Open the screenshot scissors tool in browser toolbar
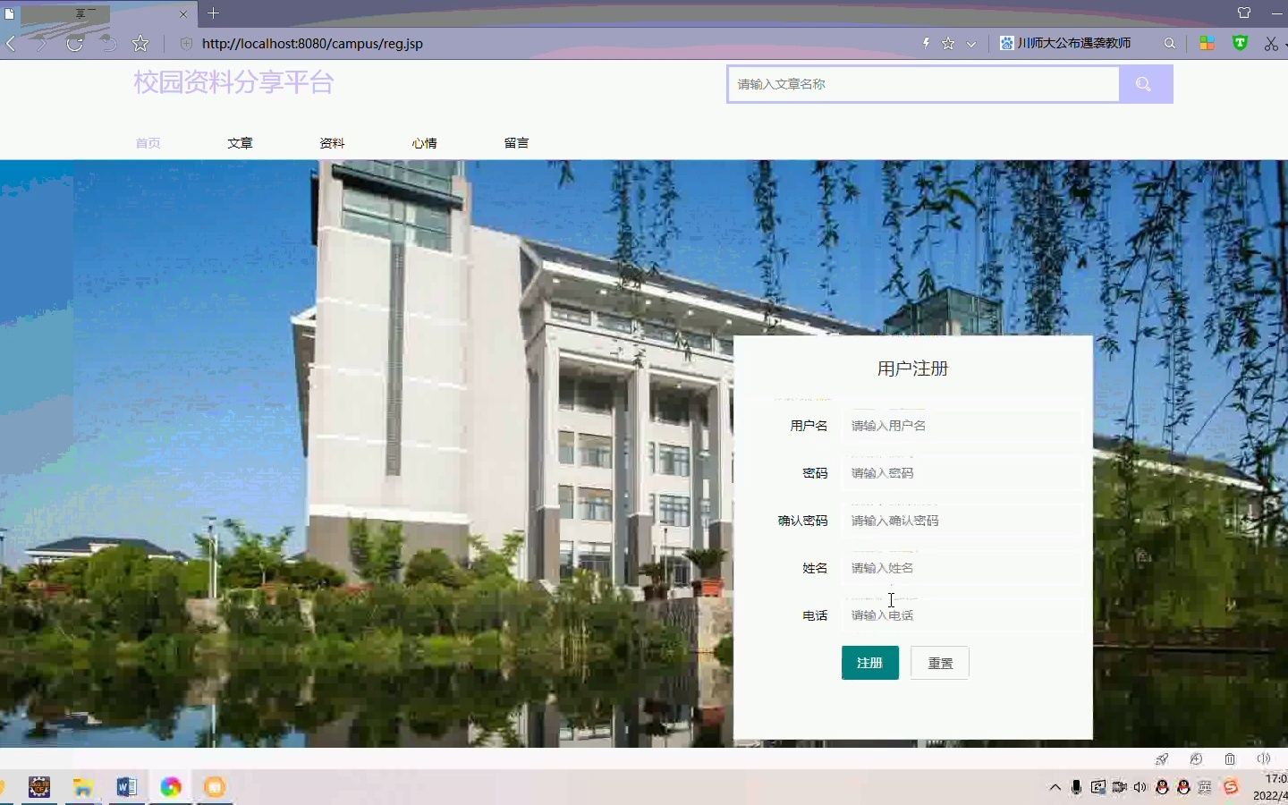 [1271, 43]
